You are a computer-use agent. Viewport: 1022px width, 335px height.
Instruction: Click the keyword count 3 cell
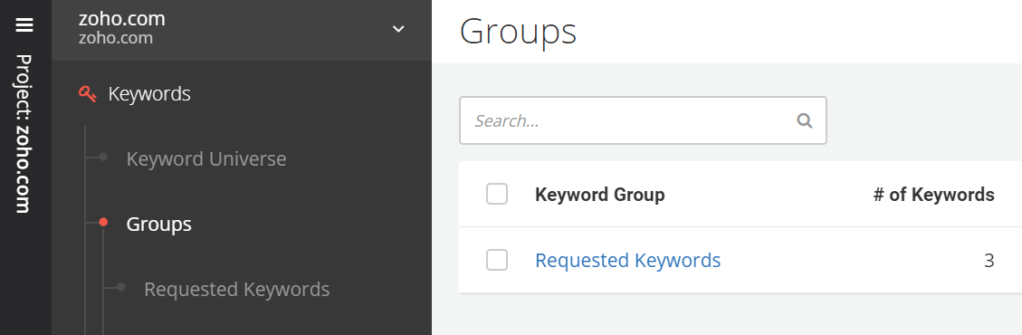pos(989,261)
